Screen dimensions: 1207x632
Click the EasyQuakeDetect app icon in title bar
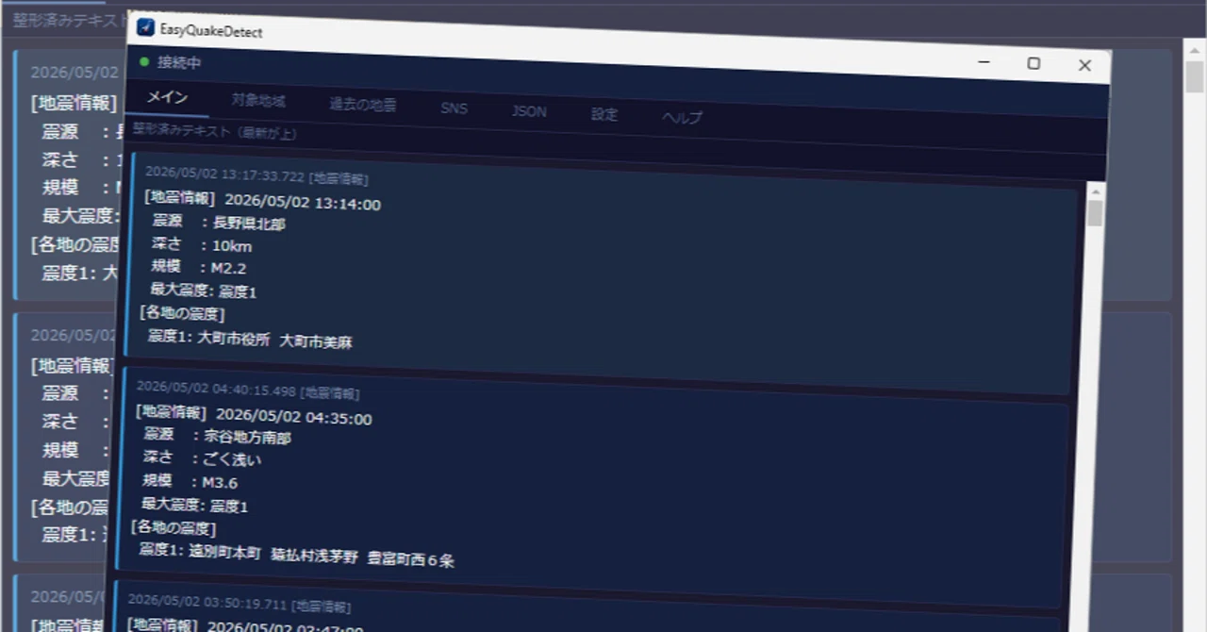point(145,27)
